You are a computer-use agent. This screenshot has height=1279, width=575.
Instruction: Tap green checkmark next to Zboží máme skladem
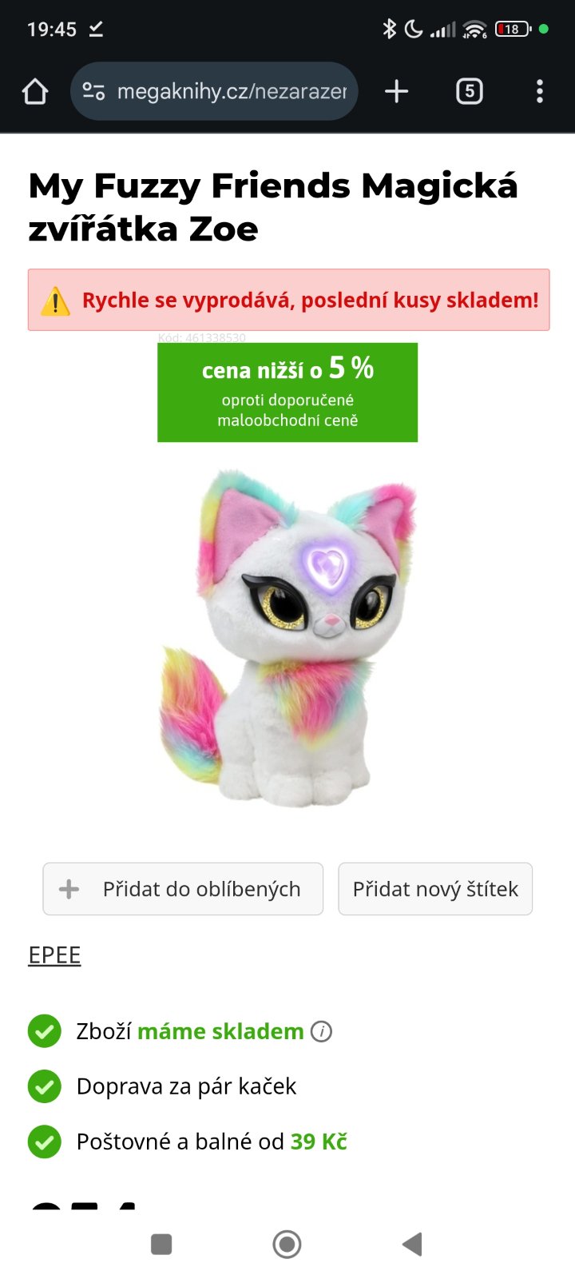click(x=45, y=1031)
